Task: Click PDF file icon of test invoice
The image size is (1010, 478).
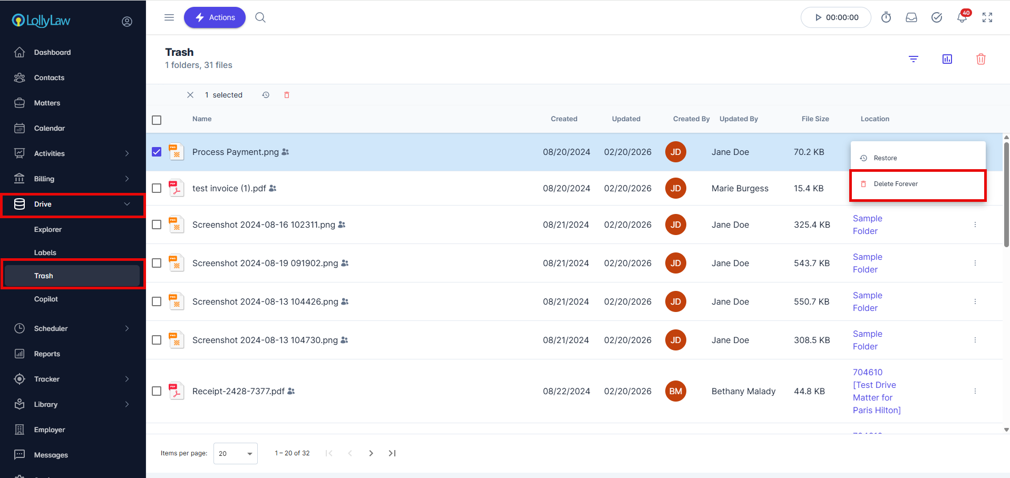Action: [176, 188]
